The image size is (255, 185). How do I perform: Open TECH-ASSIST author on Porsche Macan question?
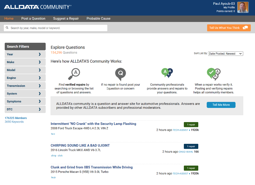click(180, 174)
